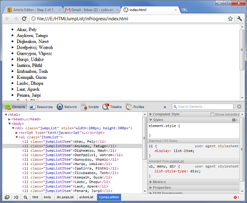Reload the current page
The height and width of the screenshot is (203, 247).
pos(24,19)
